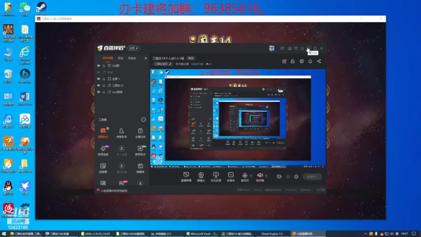Open the hamburger menu in companion title bar

(x=302, y=48)
